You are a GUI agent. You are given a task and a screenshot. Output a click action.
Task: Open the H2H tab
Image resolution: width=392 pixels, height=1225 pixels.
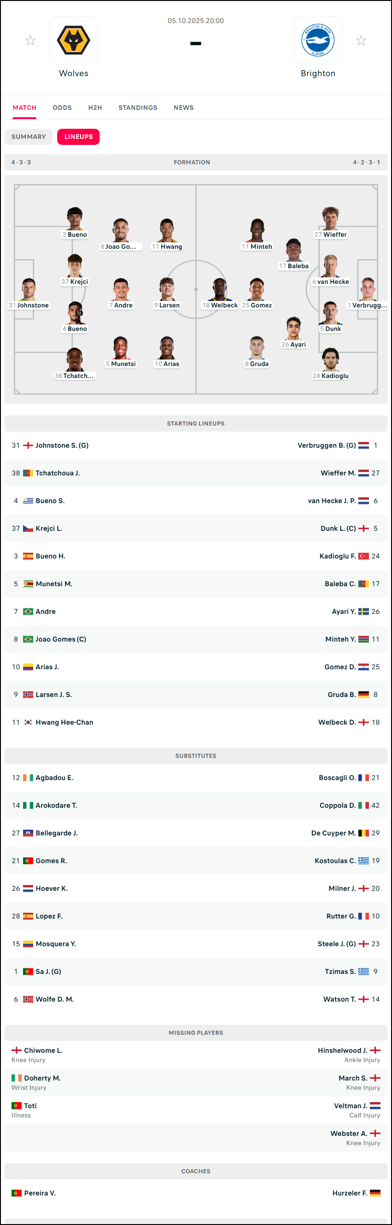point(95,108)
